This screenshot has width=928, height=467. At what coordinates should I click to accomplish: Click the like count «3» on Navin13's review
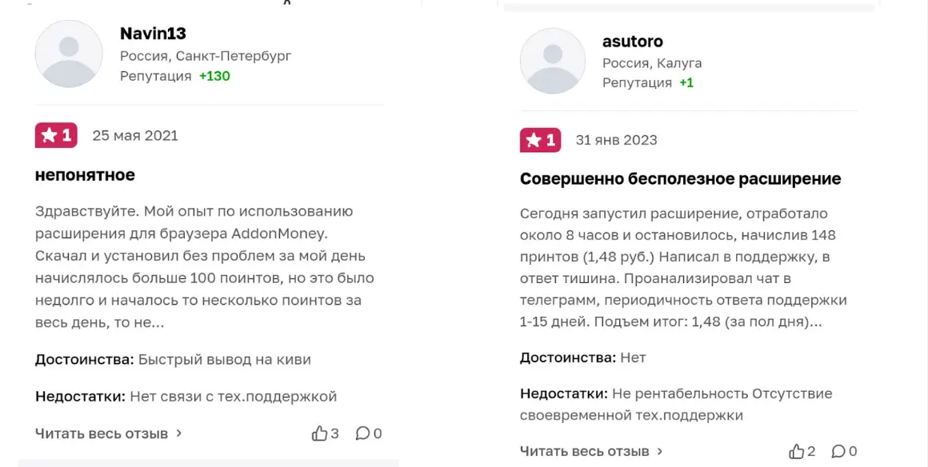334,433
